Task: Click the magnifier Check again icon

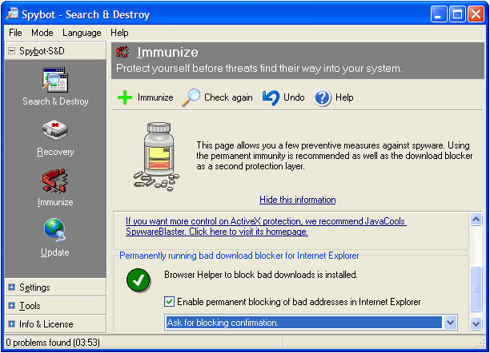Action: click(x=191, y=97)
